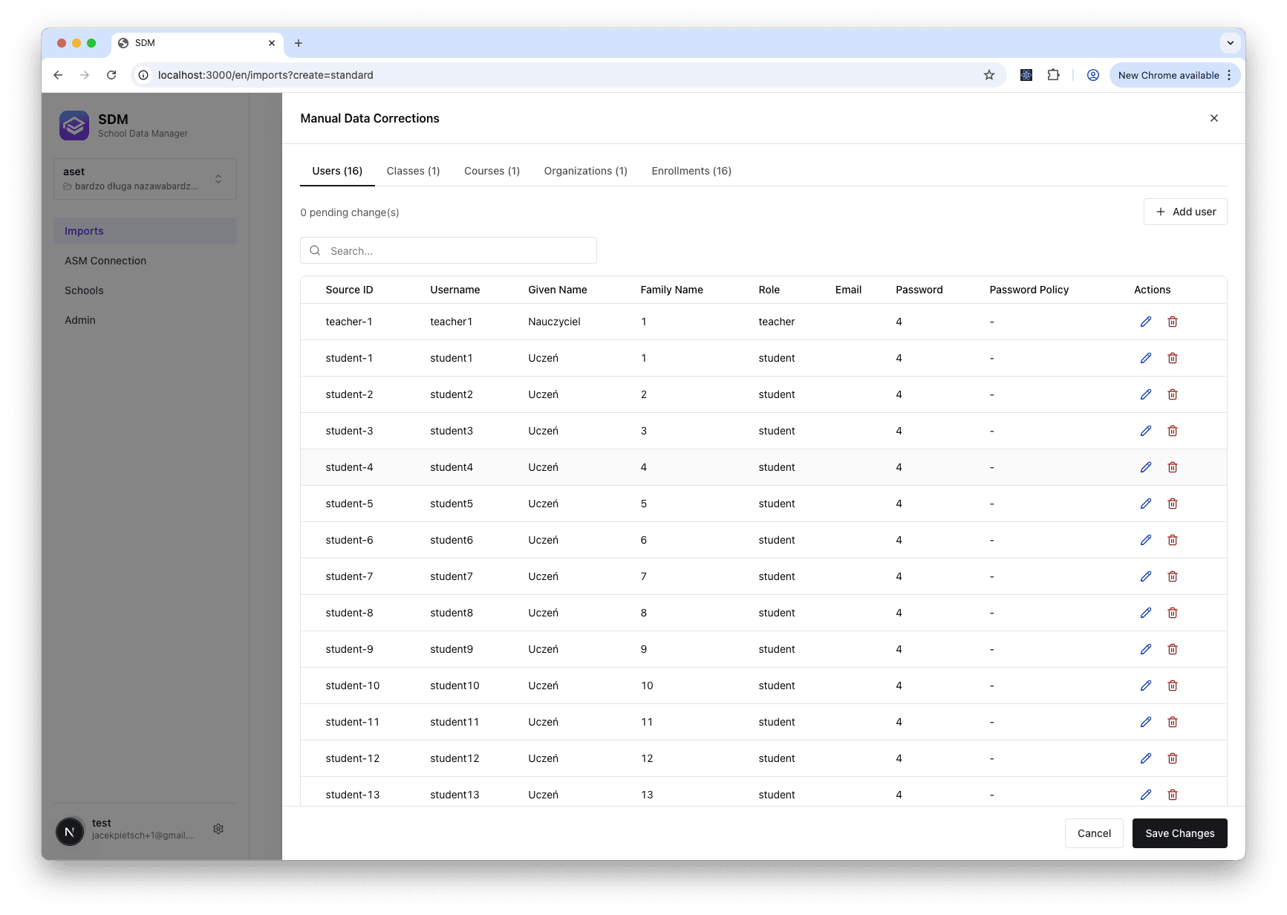Close the Manual Data Corrections panel
1287x915 pixels.
[x=1214, y=118]
